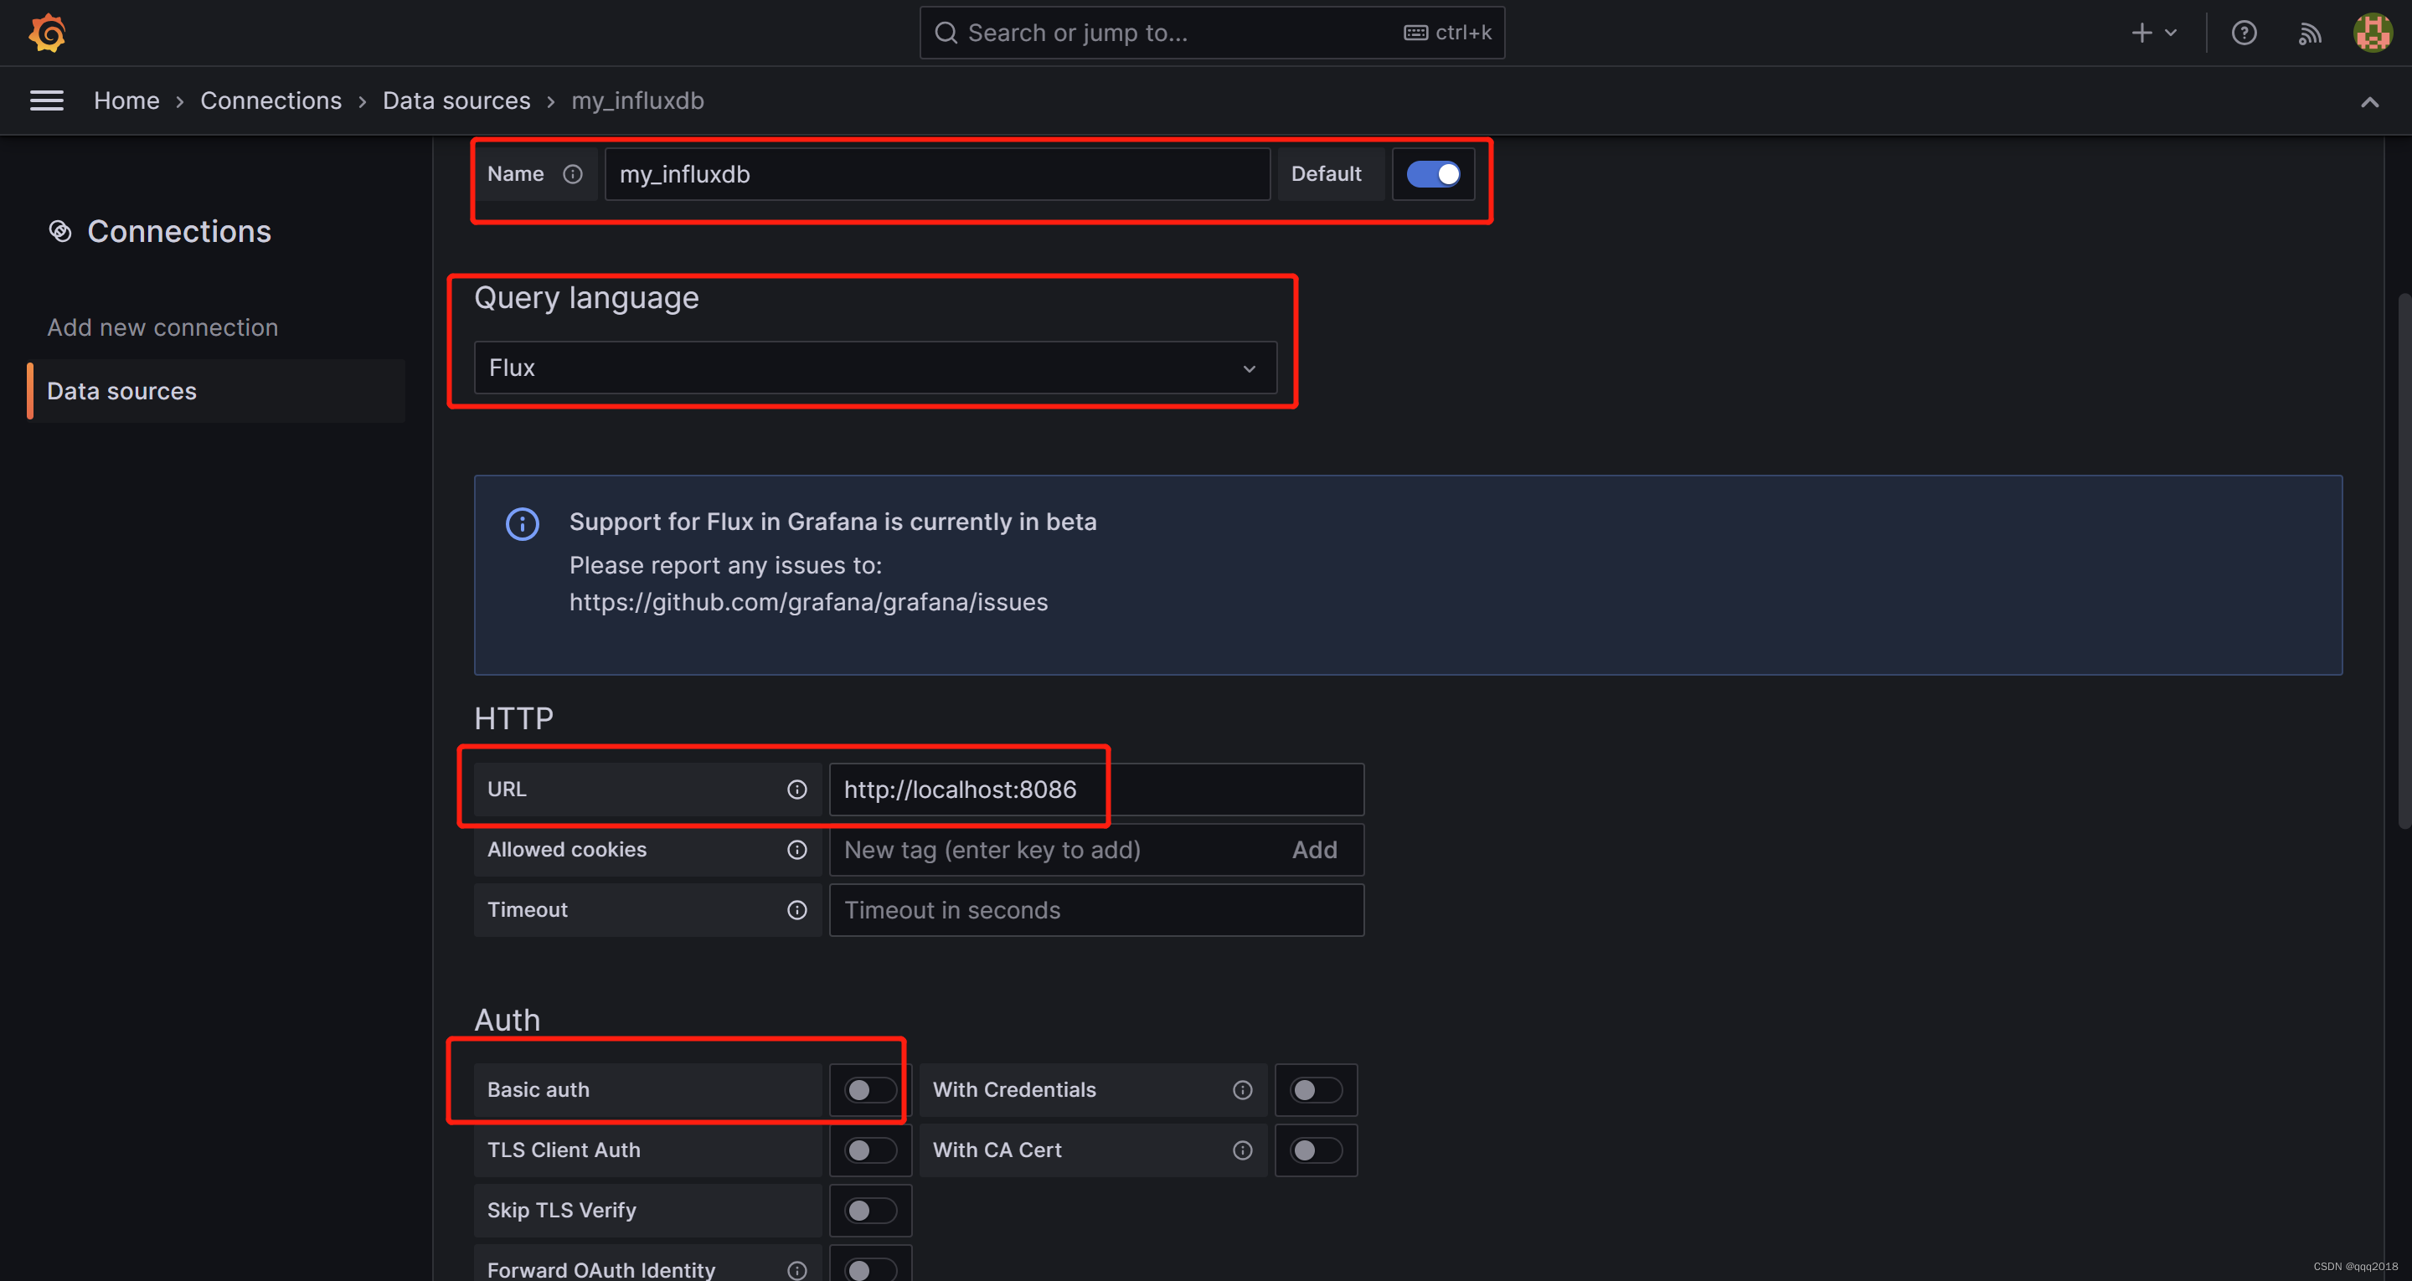
Task: Collapse the top bar with chevron
Action: [x=2369, y=102]
